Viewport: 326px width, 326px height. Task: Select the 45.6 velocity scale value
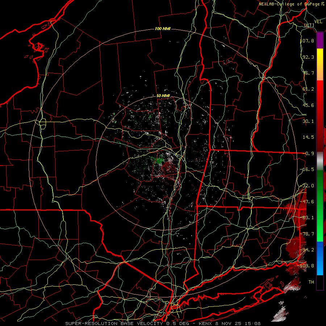(x=308, y=105)
